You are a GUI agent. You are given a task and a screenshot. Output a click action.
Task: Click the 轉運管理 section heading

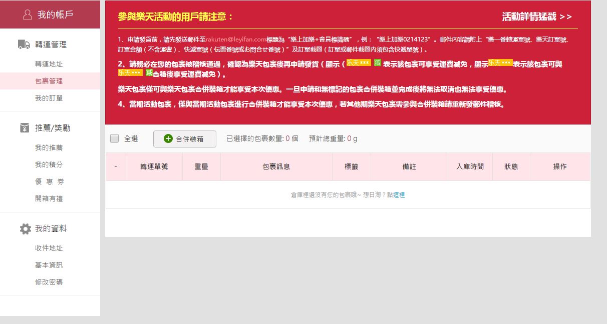point(51,44)
